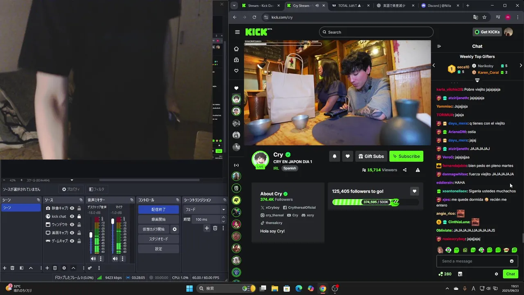
Task: Open Kick home from sidebar icon
Action: coord(236,49)
